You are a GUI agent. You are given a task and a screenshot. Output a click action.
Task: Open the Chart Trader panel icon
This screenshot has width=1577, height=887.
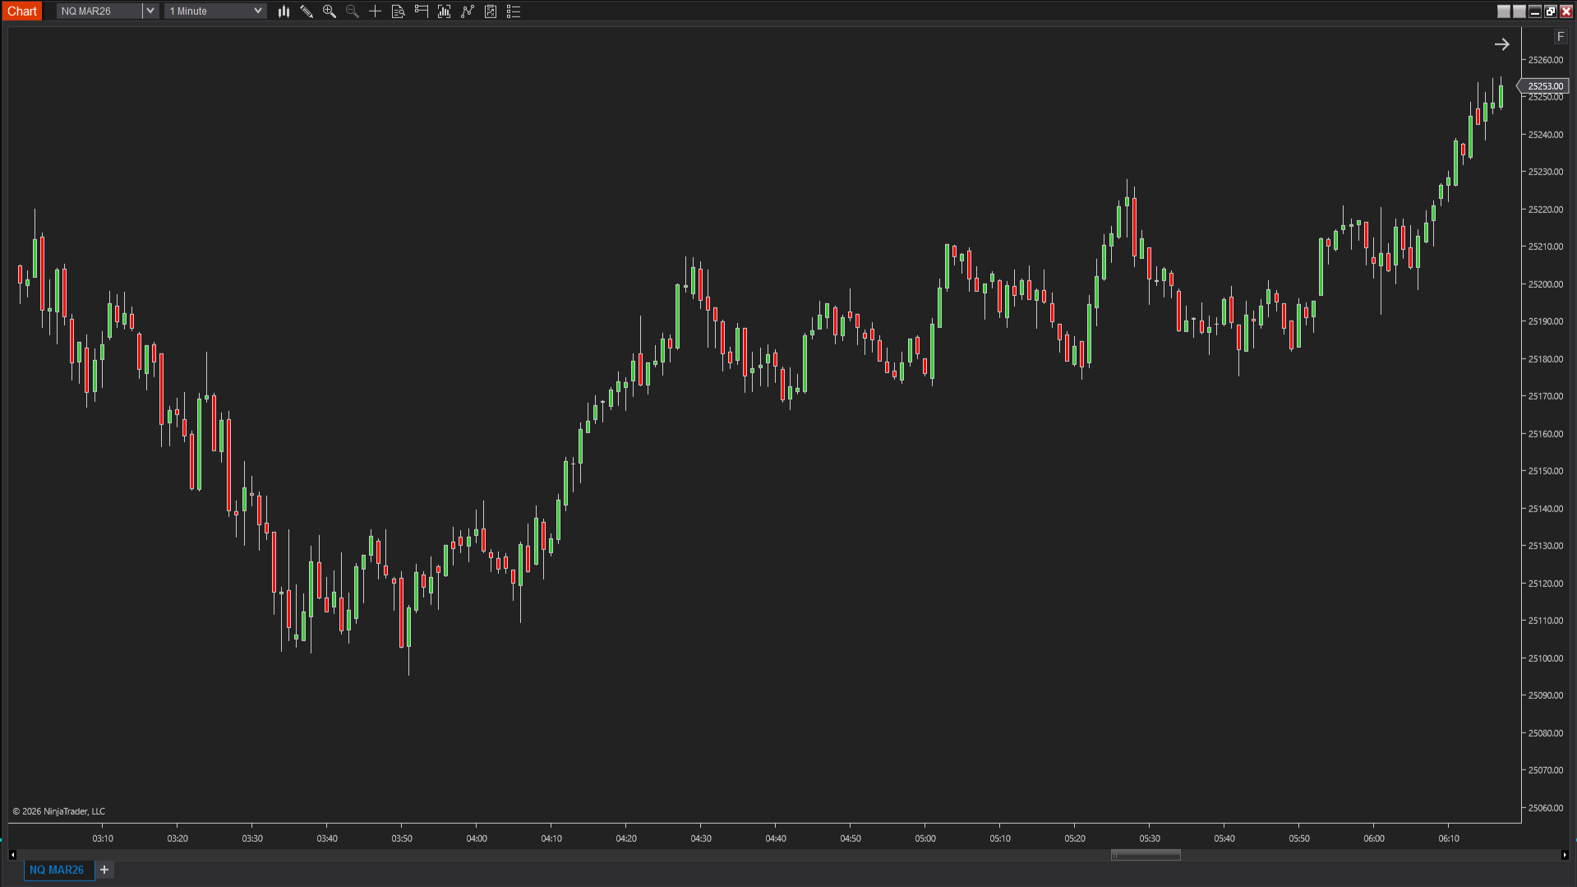click(x=422, y=12)
